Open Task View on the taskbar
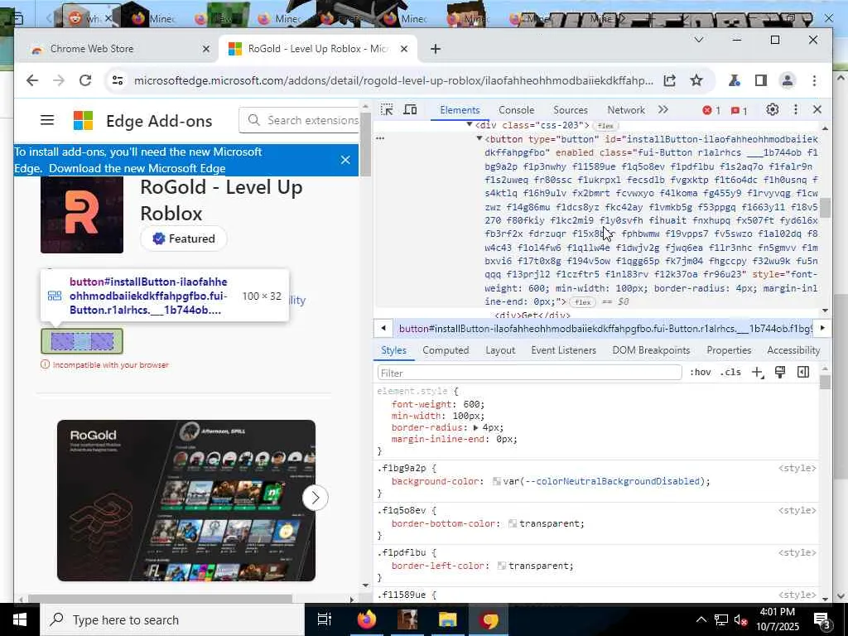This screenshot has height=636, width=848. pos(325,619)
